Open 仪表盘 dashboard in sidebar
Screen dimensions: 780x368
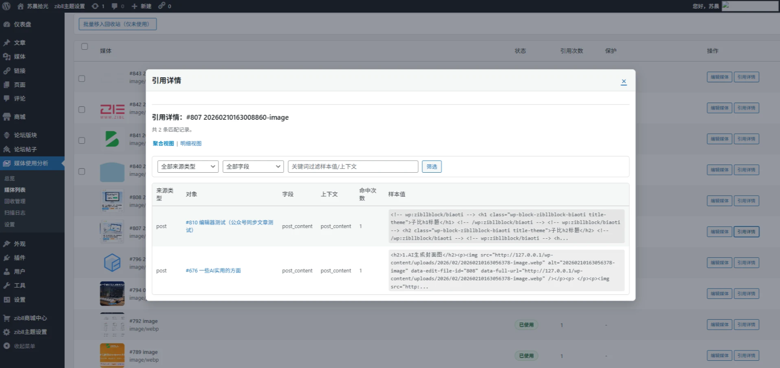(x=22, y=24)
